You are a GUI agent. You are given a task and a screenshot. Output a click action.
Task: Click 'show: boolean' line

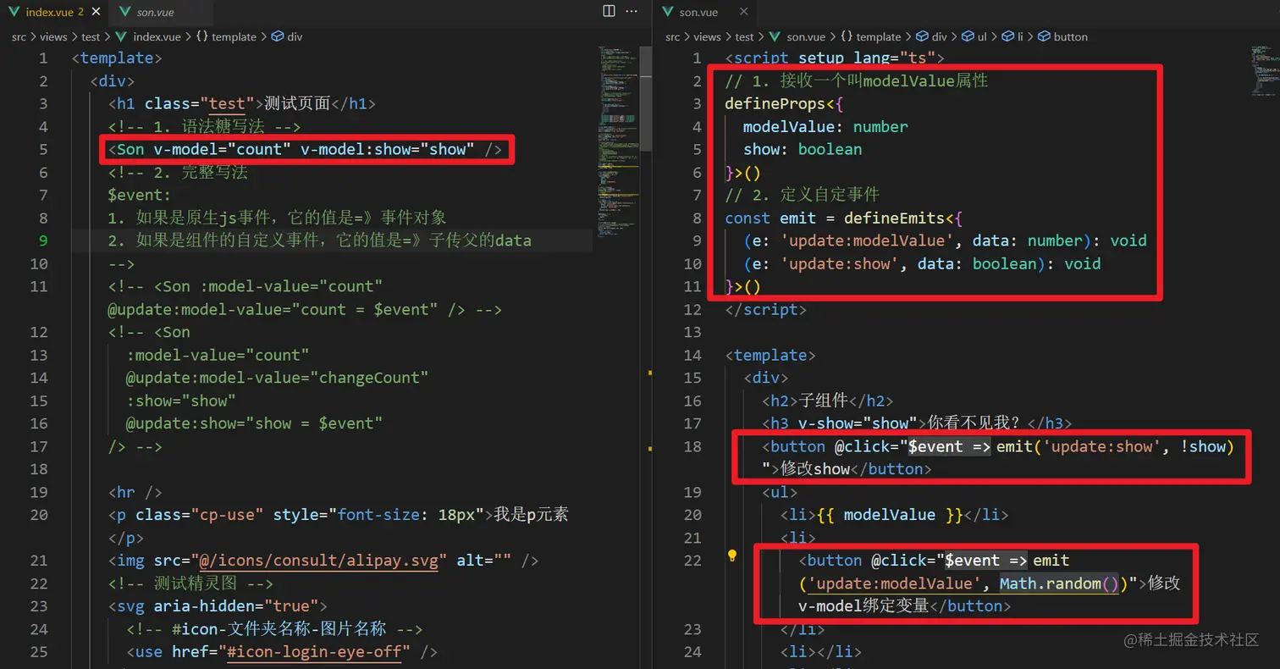click(803, 149)
